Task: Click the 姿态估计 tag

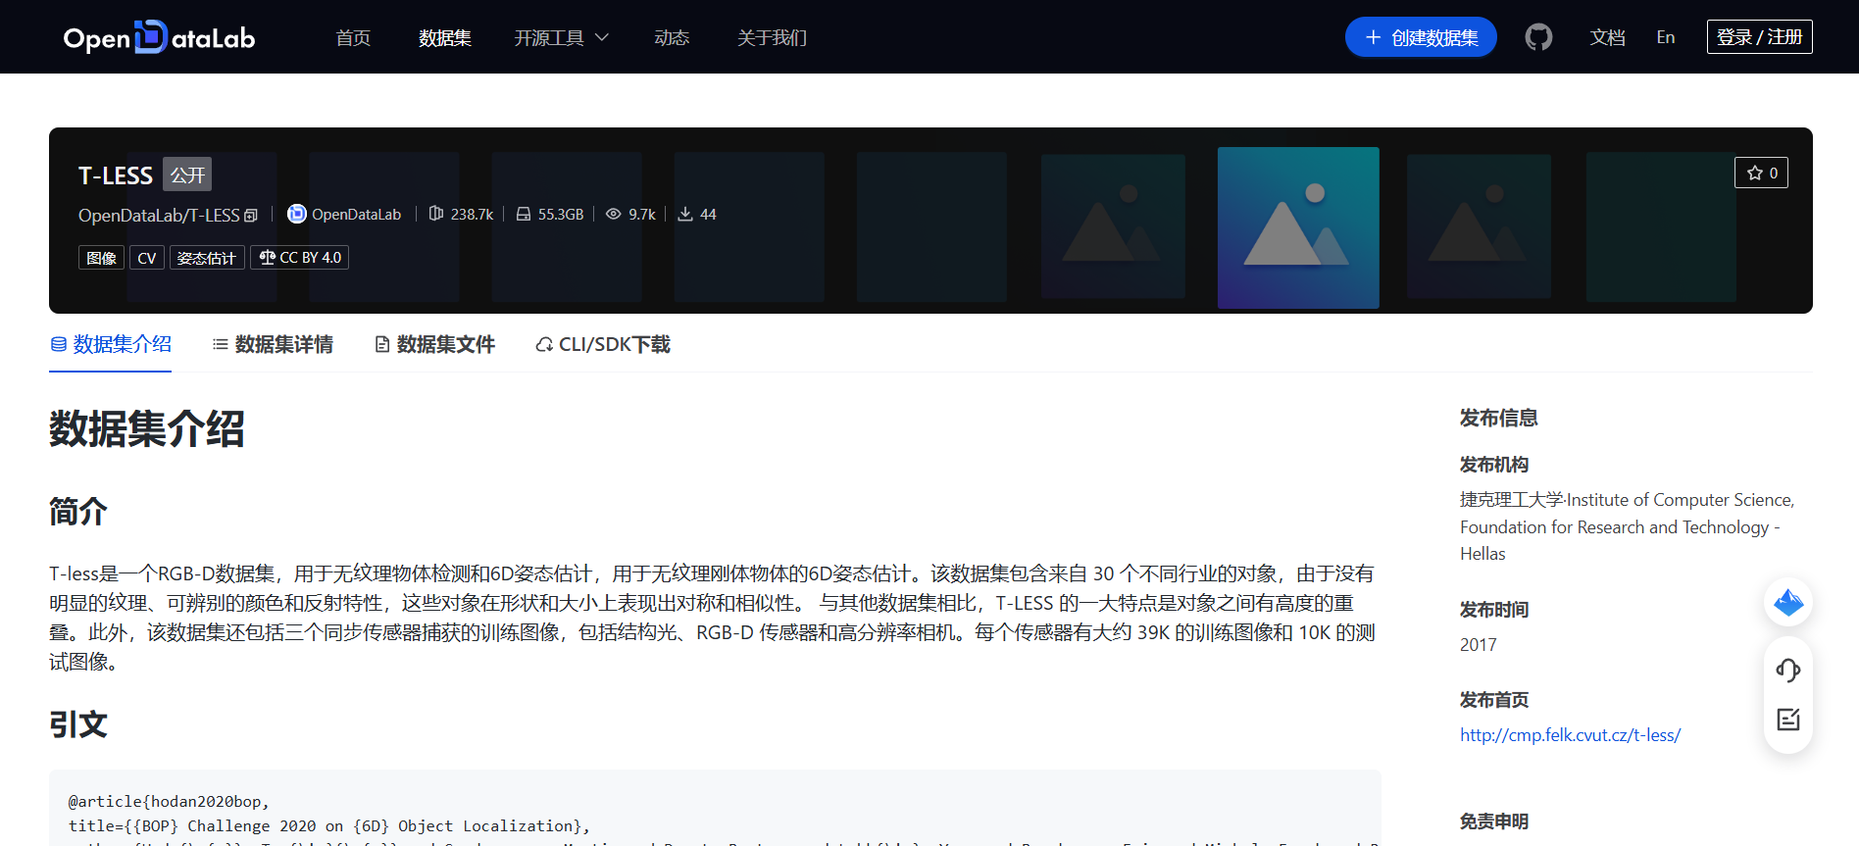Action: [207, 258]
